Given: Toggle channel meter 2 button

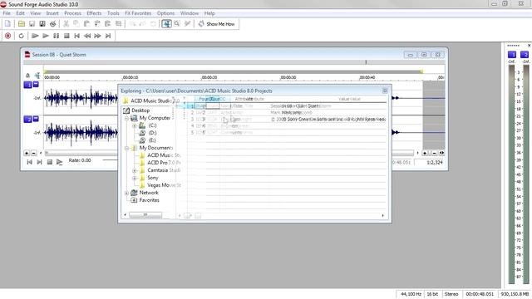Looking at the screenshot, I should click(525, 55).
